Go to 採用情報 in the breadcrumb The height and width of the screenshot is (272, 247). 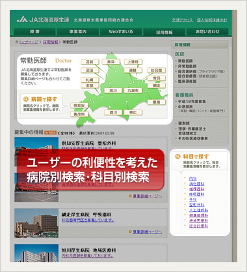click(51, 42)
